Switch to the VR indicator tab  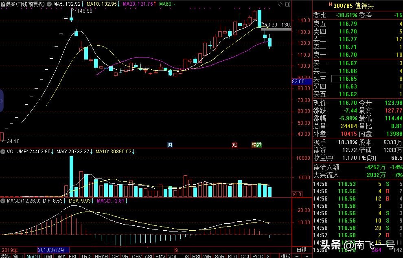[x=125, y=256]
